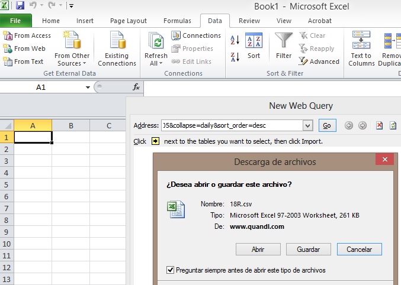Click the Stop loading icon in Web Query
401x285 pixels.
(x=379, y=125)
